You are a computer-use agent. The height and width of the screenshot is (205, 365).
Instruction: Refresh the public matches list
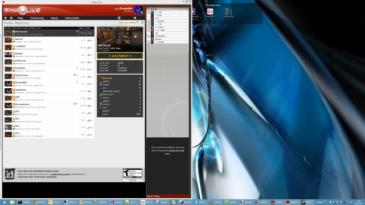[142, 23]
